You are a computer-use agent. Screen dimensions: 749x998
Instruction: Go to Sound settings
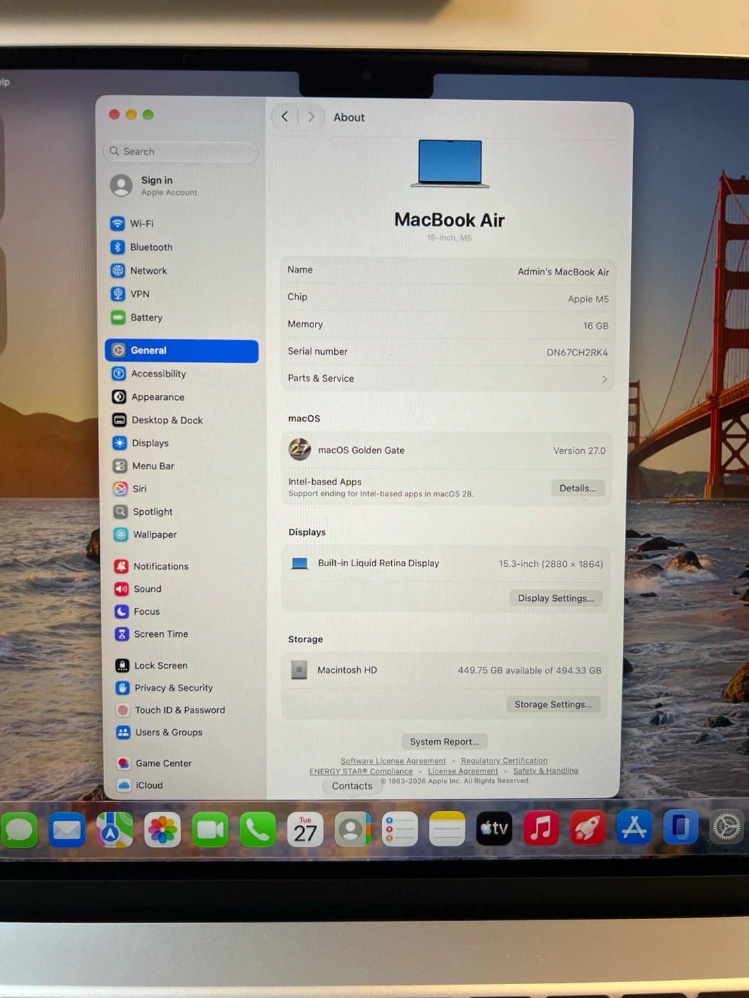coord(185,588)
